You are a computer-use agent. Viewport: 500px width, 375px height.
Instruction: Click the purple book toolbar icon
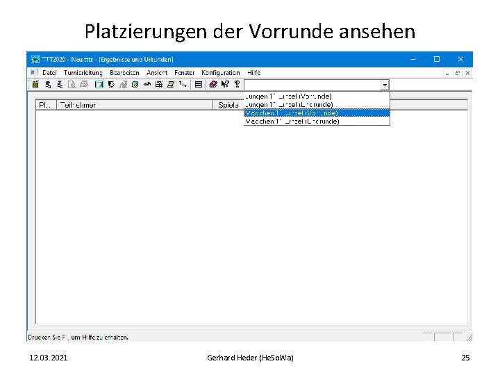[213, 85]
